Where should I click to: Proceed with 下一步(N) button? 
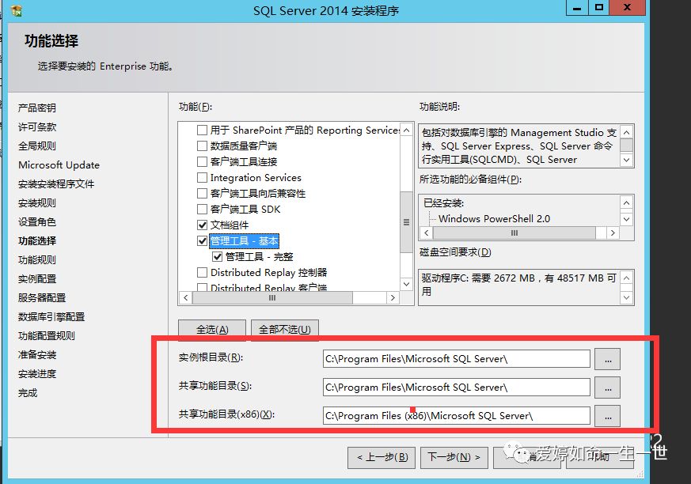coord(454,457)
